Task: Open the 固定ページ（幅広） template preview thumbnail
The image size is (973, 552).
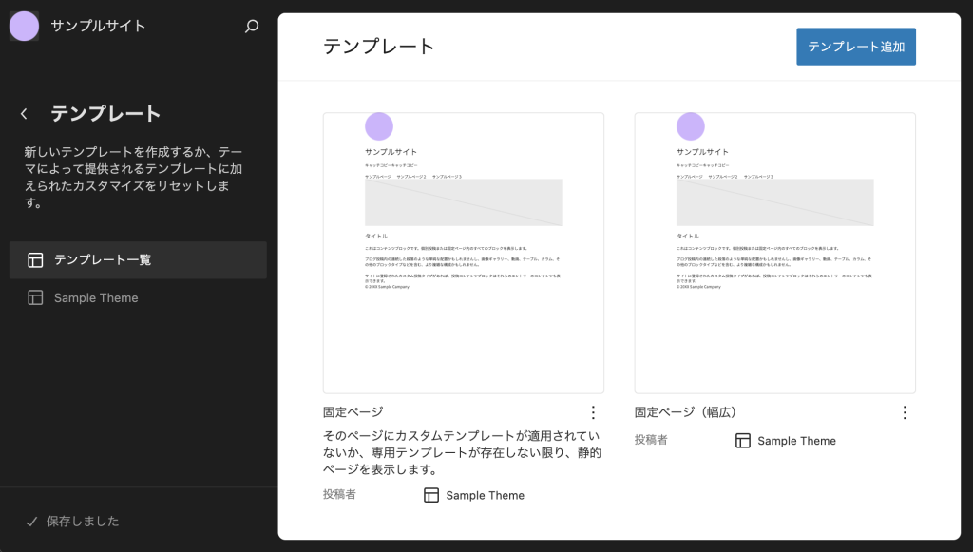Action: point(774,253)
